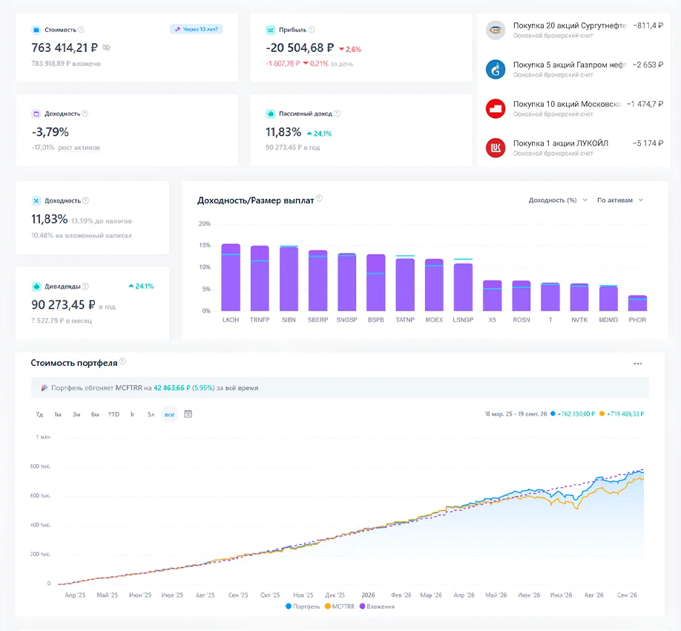The height and width of the screenshot is (631, 681).
Task: Toggle the Портфель series in chart legend
Action: (302, 607)
